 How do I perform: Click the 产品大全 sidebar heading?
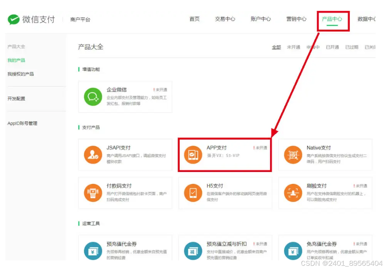pyautogui.click(x=16, y=47)
